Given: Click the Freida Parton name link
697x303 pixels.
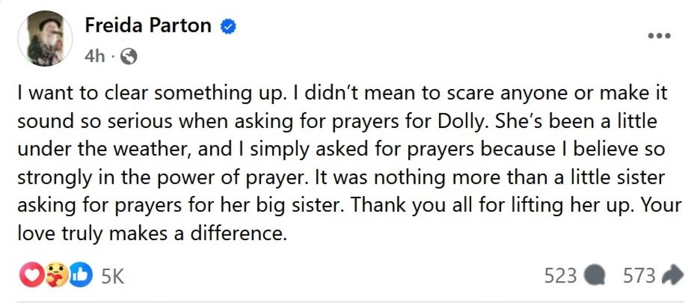Looking at the screenshot, I should click(148, 25).
